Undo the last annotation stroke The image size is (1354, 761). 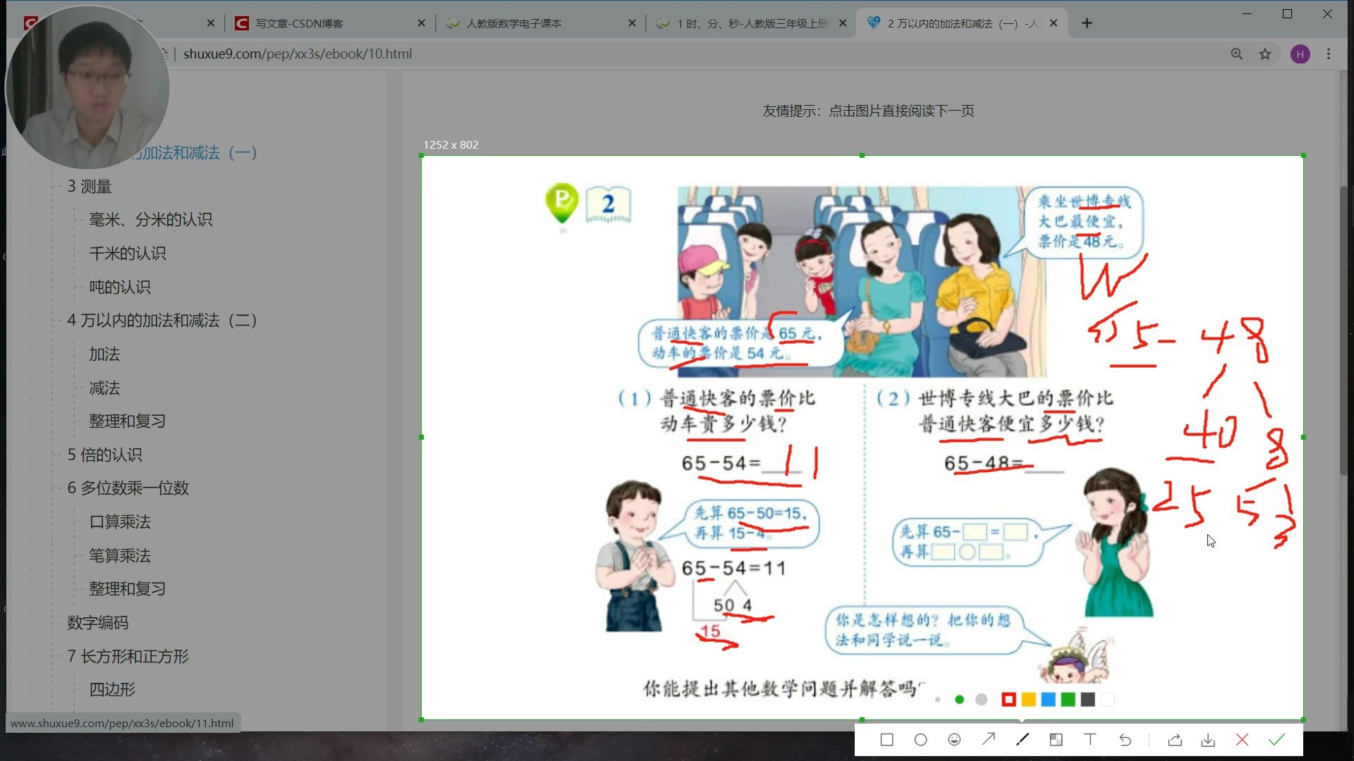(1124, 739)
